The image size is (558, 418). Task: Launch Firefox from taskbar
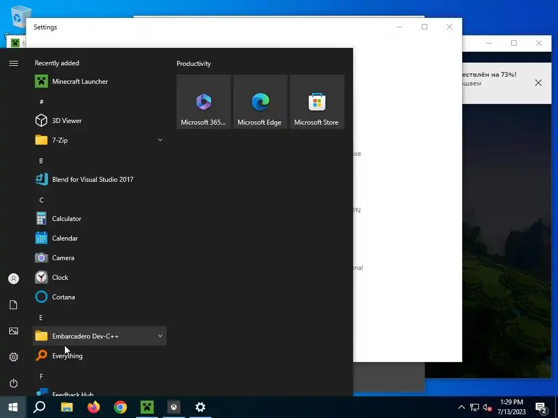94,407
